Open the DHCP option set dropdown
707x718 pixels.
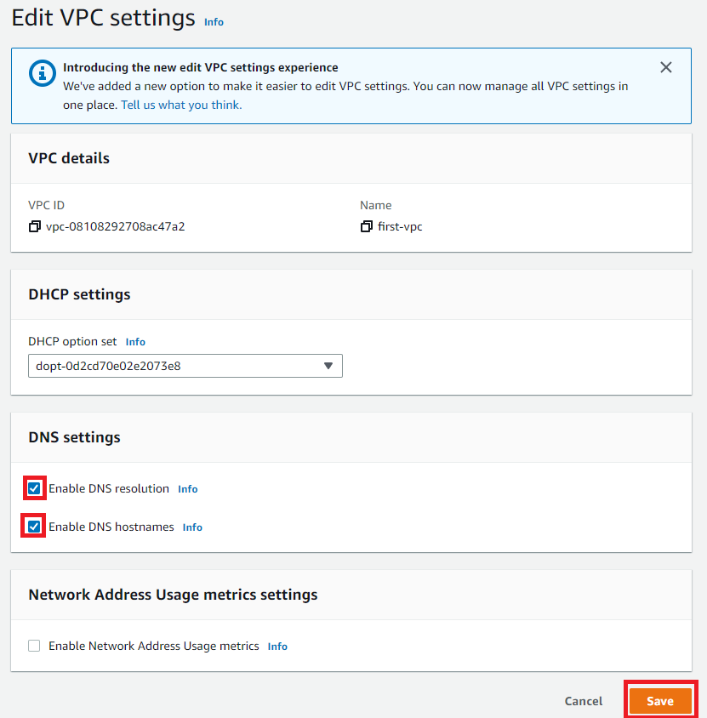pos(185,366)
